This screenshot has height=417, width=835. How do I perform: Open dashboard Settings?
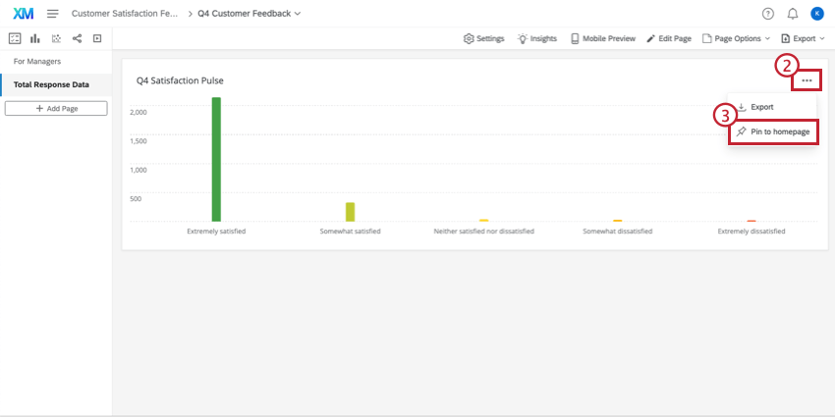(x=483, y=39)
